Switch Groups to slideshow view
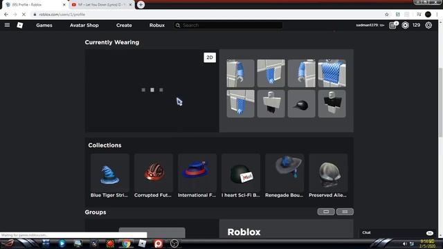Screen dimensions: 443x249 click(326, 212)
